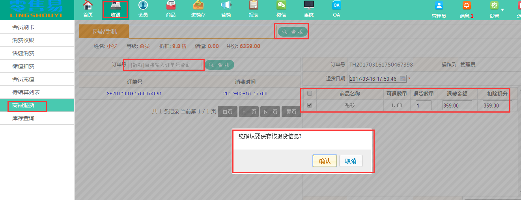
Task: Go to 上一页 previous page
Action: pos(249,112)
